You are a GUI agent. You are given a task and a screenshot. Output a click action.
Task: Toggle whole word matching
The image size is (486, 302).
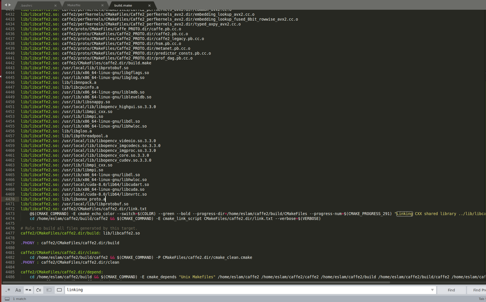(x=28, y=290)
